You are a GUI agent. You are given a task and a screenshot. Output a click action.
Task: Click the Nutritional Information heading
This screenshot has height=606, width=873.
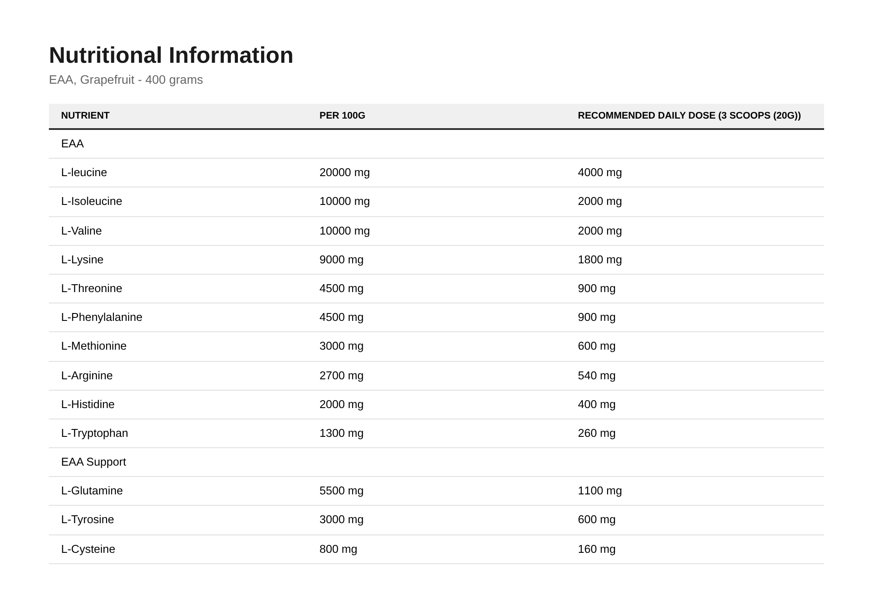point(171,55)
